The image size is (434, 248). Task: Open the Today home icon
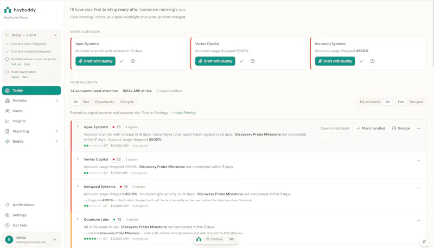coord(8,91)
